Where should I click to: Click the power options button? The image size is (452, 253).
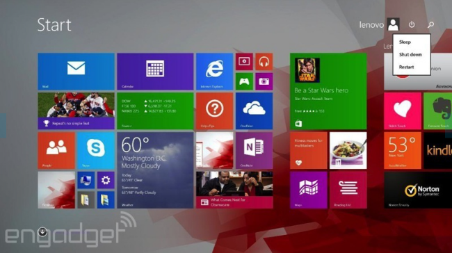point(412,25)
